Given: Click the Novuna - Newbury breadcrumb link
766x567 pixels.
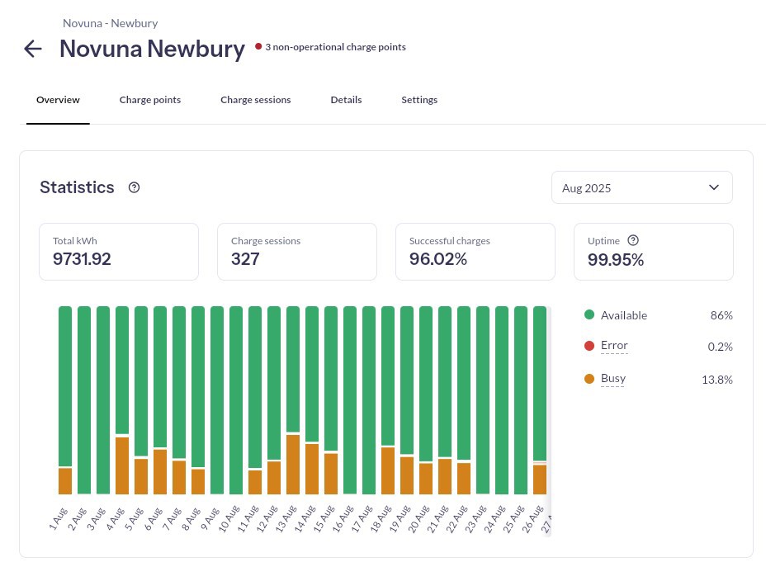Looking at the screenshot, I should [110, 23].
